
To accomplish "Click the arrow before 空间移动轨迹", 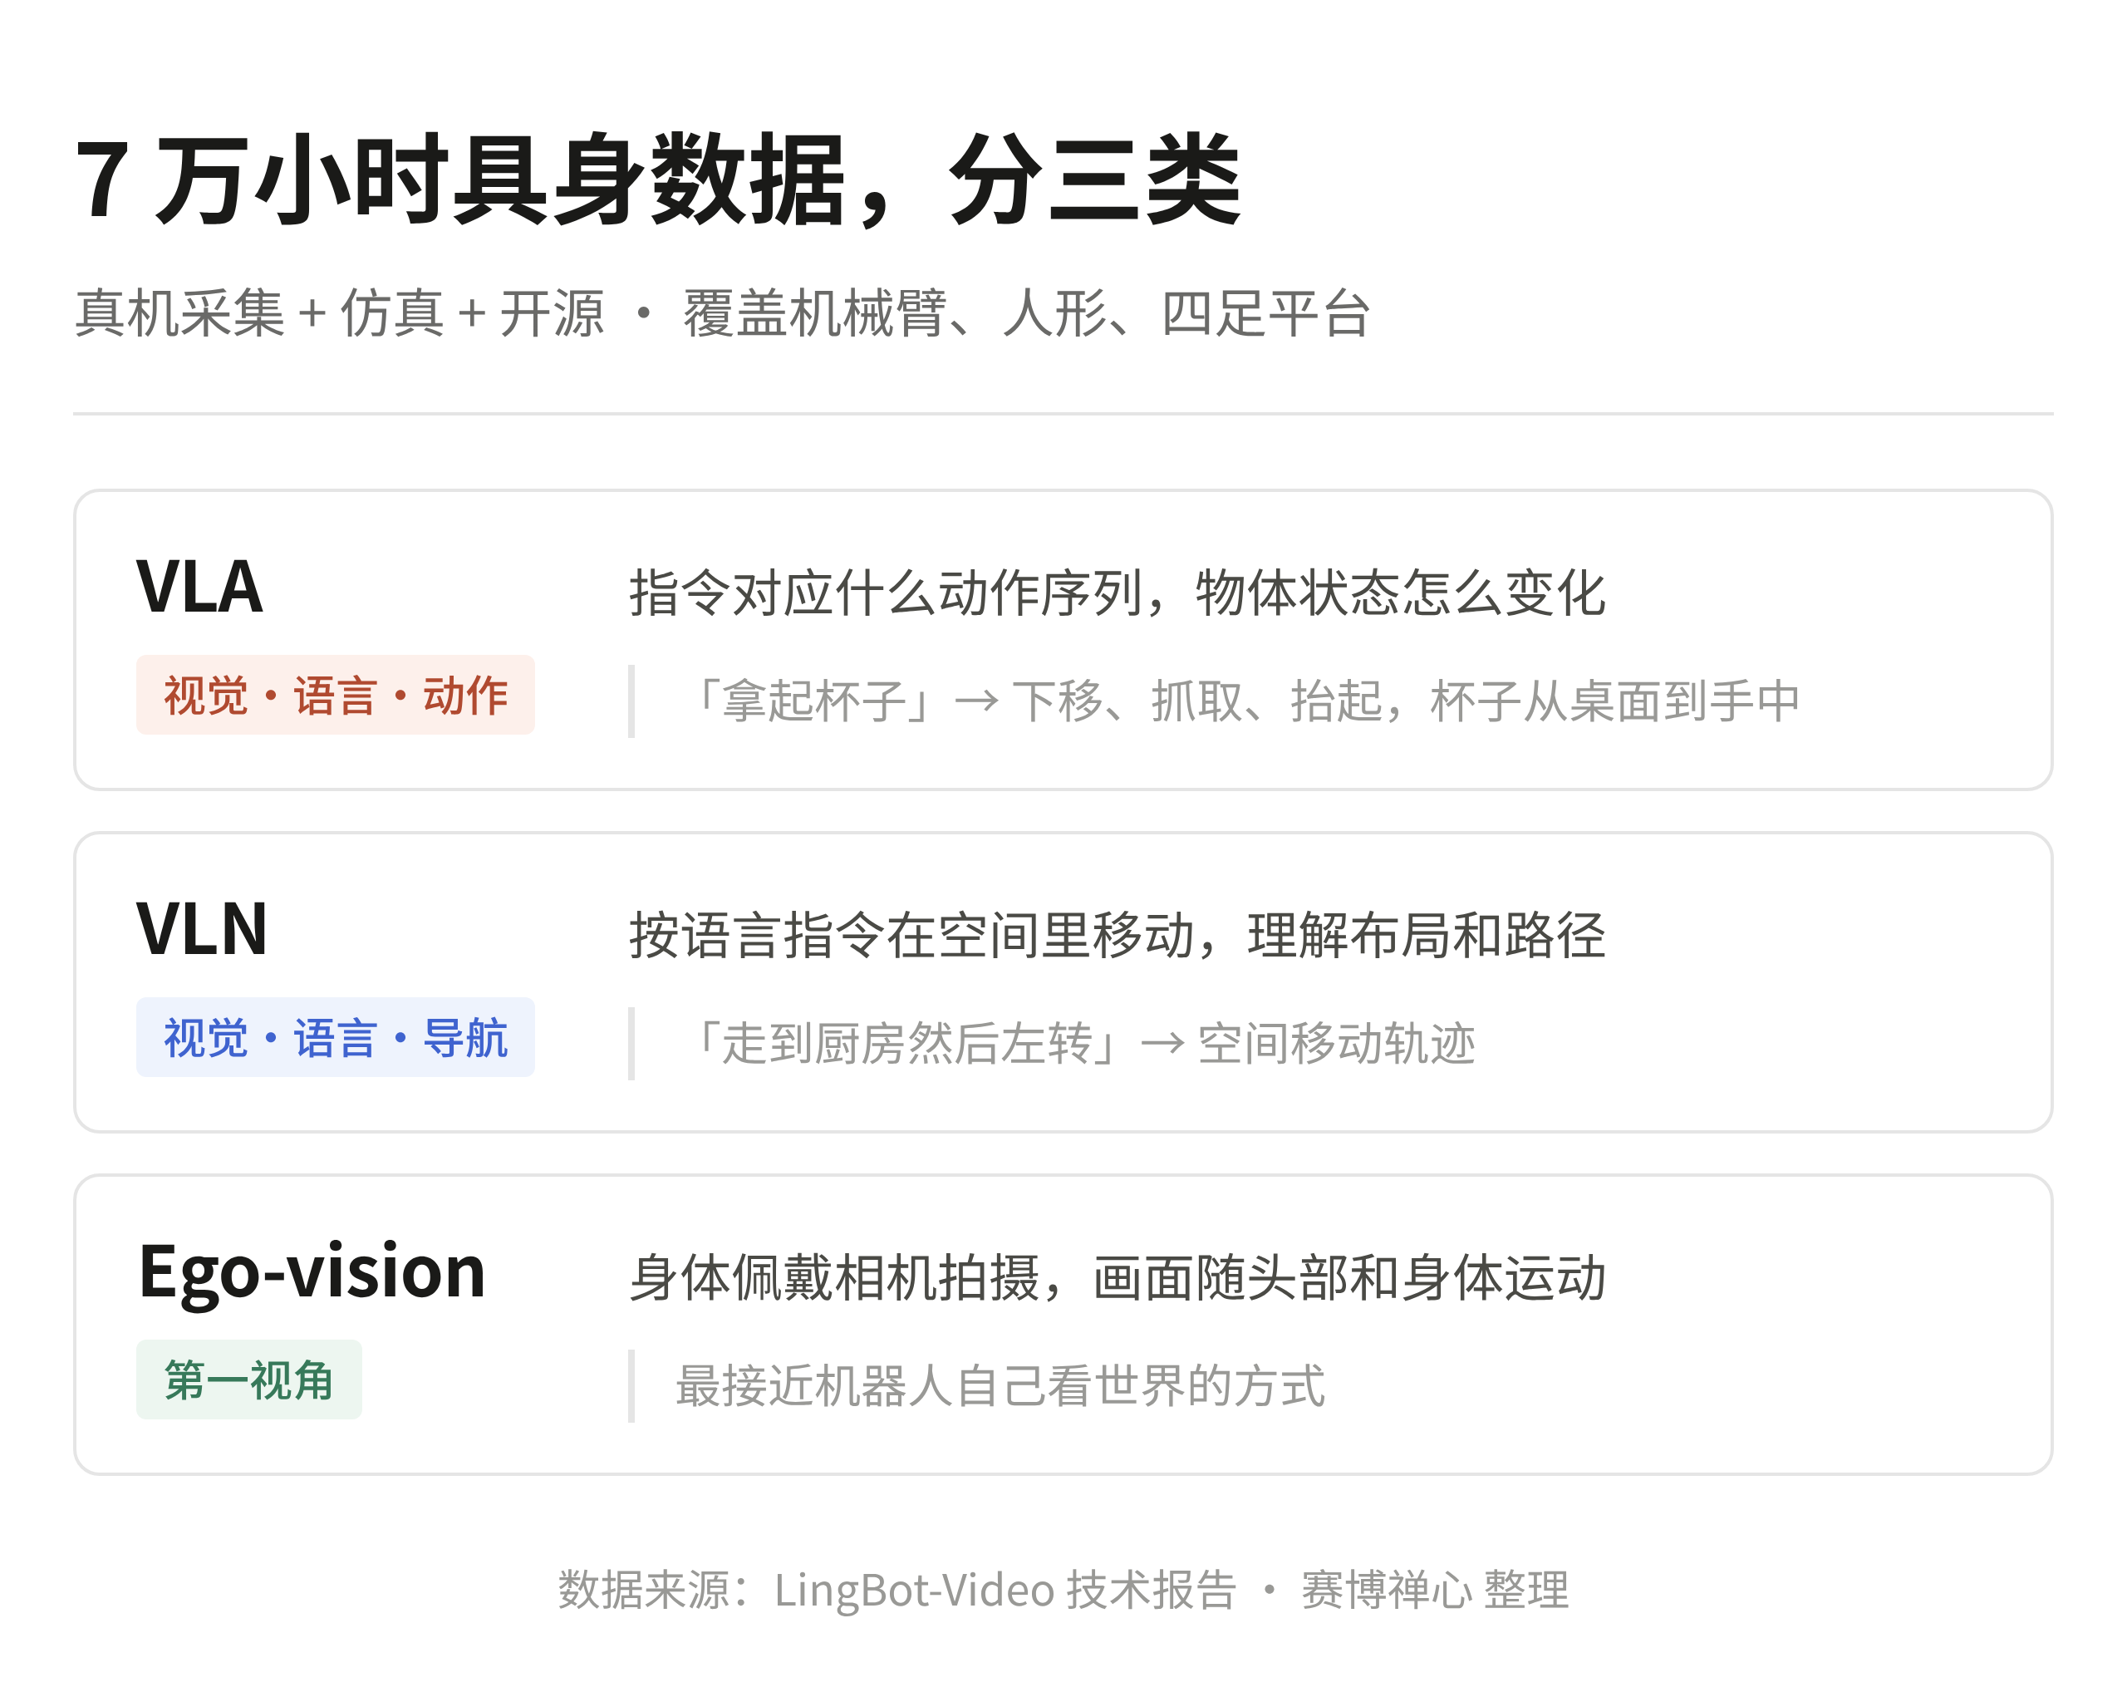I will pos(1162,1043).
